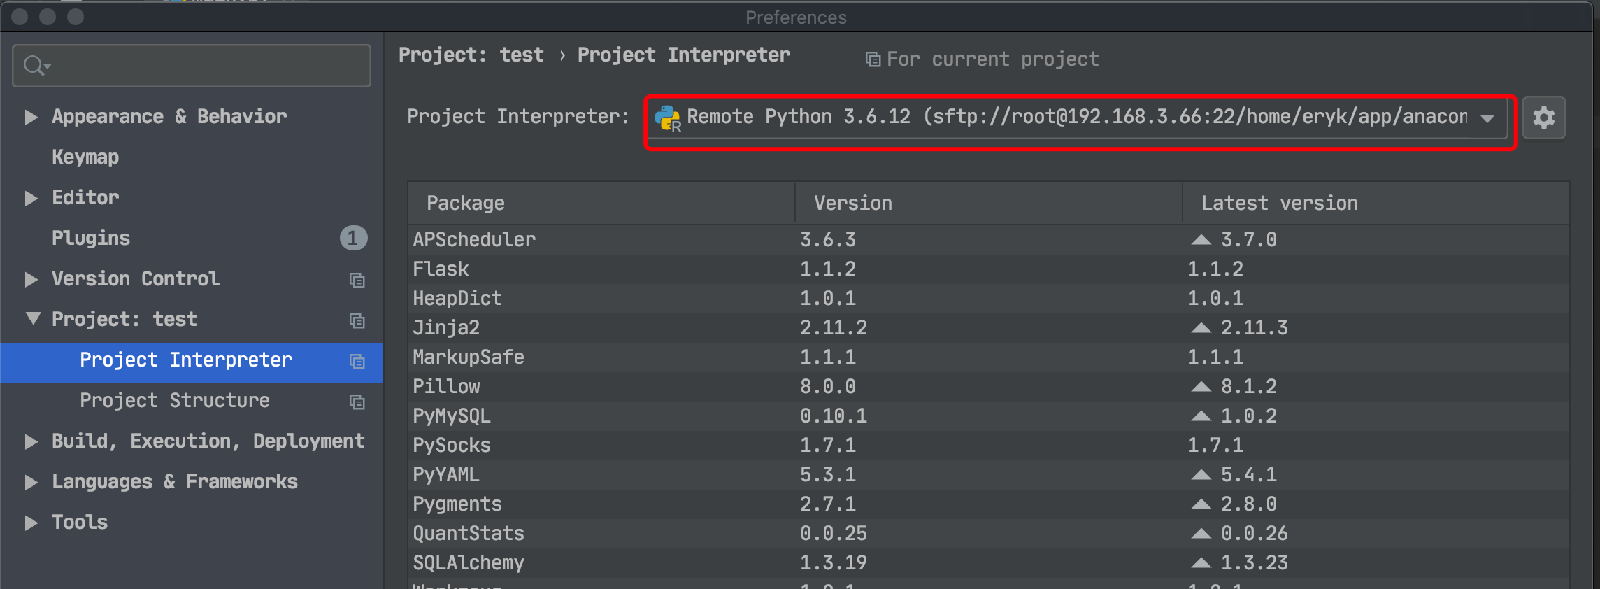Viewport: 1600px width, 589px height.
Task: Click HeapDict latest version 1.0.1
Action: point(1215,299)
